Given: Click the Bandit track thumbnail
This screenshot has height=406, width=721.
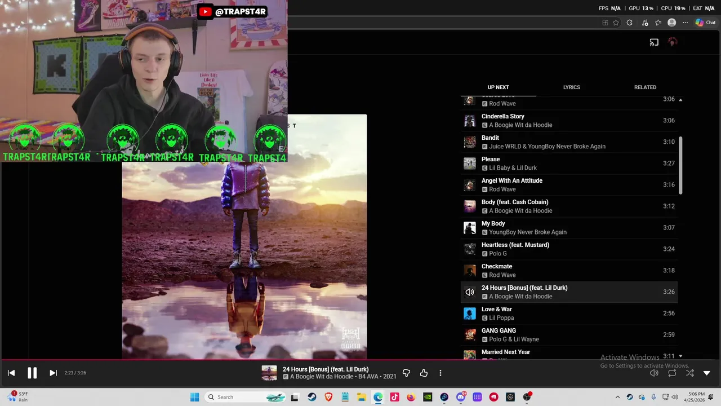Looking at the screenshot, I should tap(470, 142).
